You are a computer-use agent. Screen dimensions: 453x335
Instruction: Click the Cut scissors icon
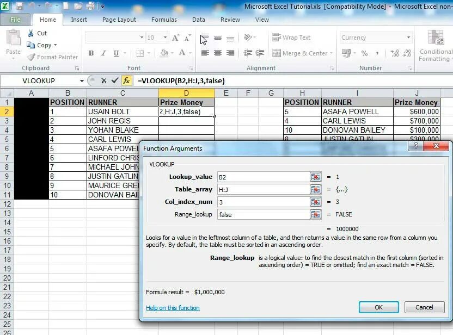[x=31, y=33]
